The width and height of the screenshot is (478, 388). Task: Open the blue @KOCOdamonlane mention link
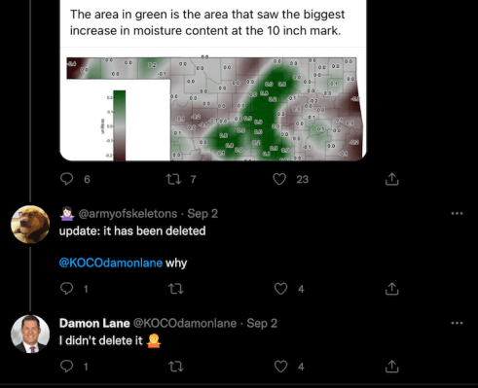coord(111,263)
